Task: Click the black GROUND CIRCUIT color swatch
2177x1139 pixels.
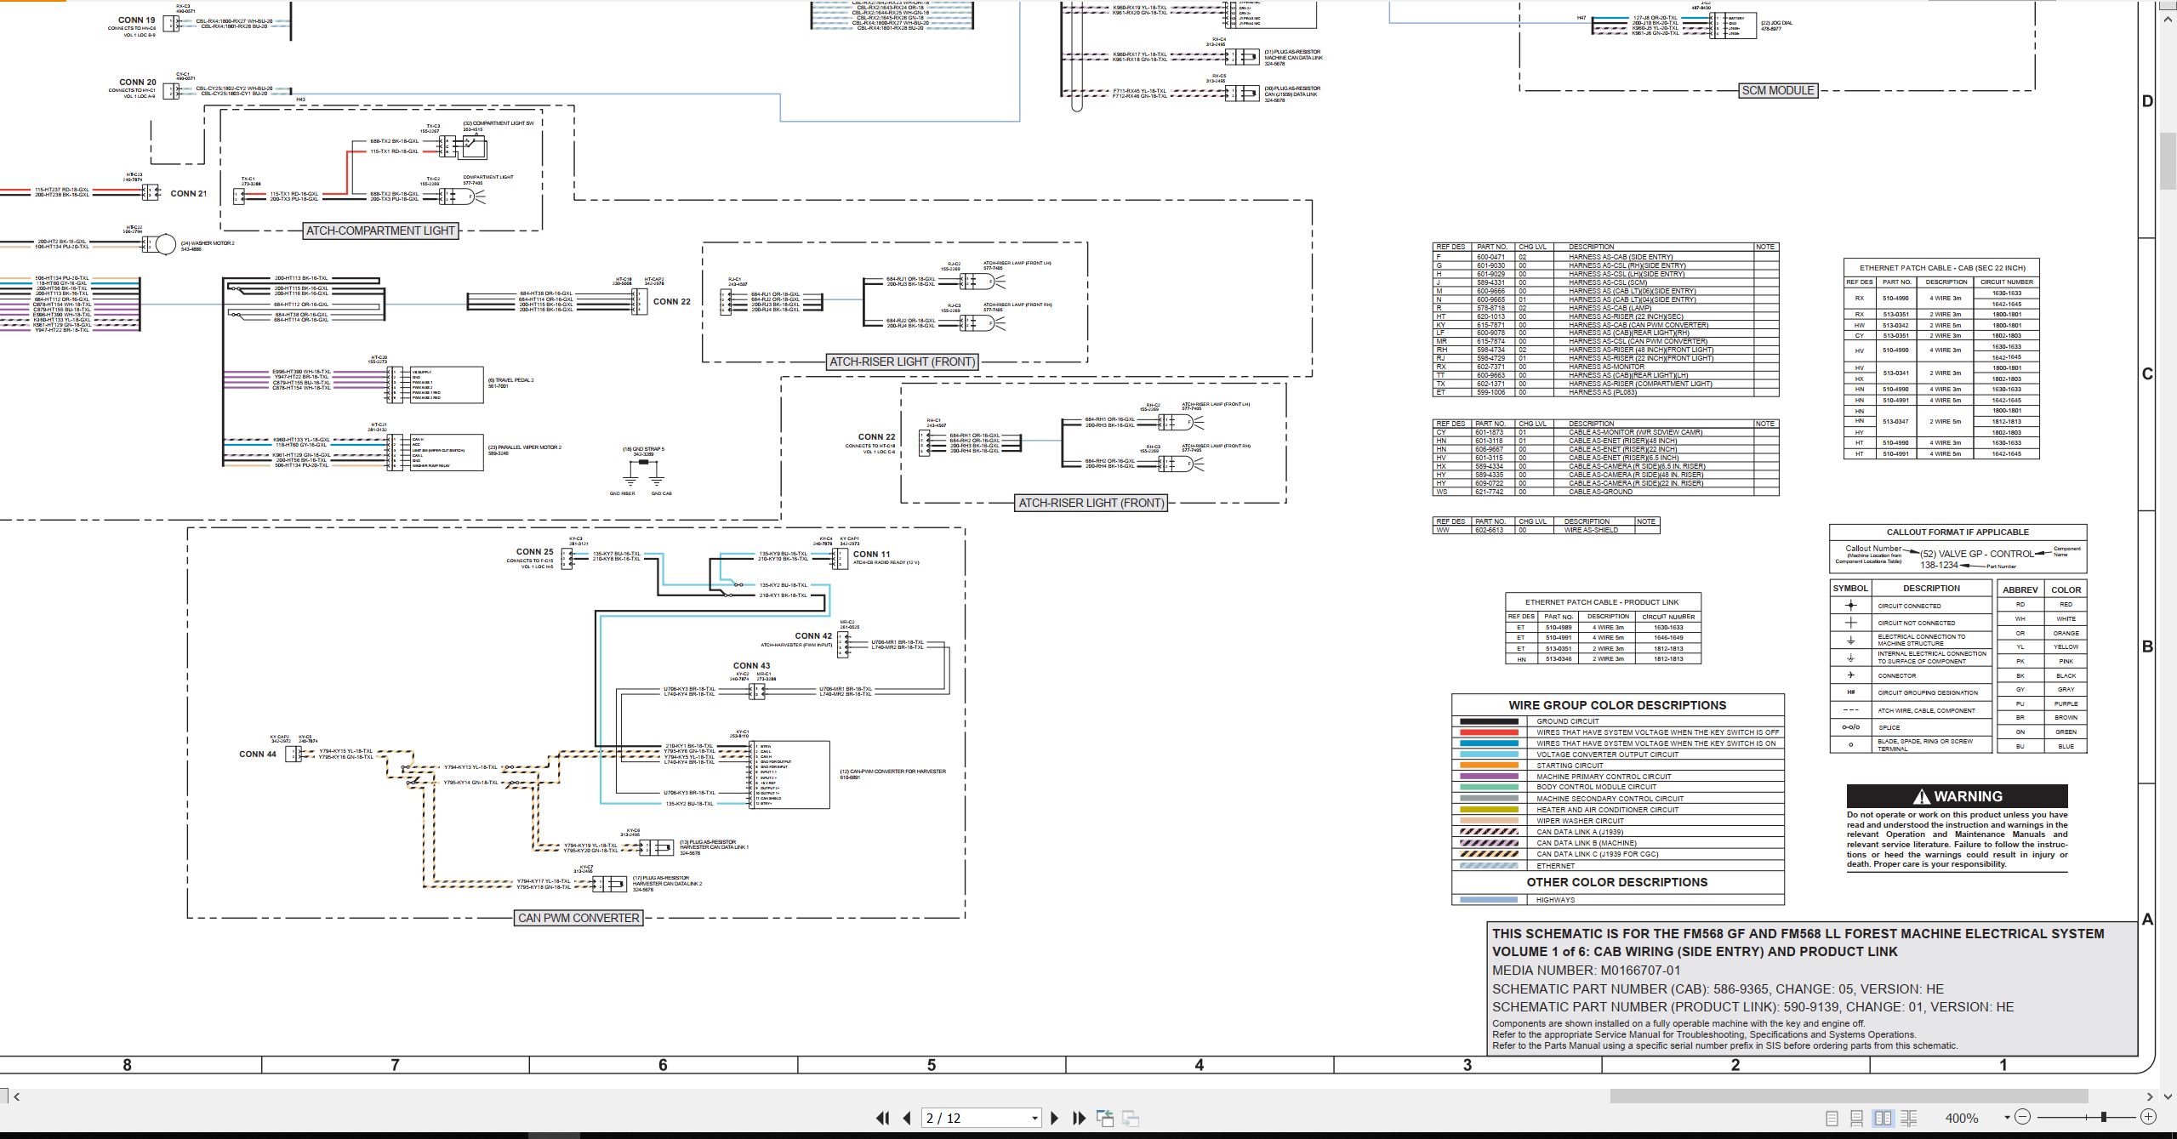Action: click(x=1489, y=721)
